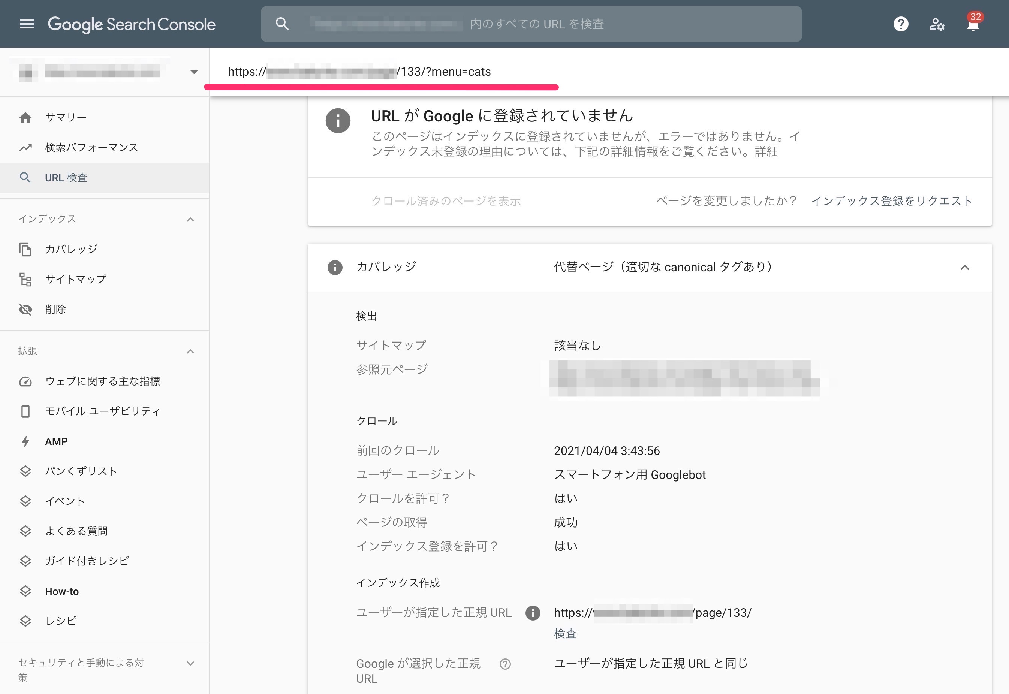Click the trend arrow icon for 検索パフォーマンス
The width and height of the screenshot is (1009, 694).
(25, 147)
